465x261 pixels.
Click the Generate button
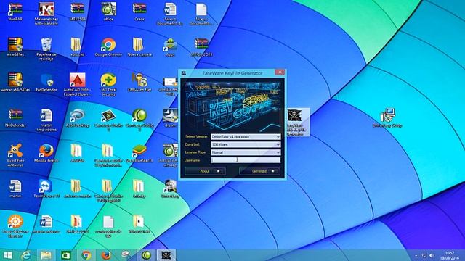[259, 171]
